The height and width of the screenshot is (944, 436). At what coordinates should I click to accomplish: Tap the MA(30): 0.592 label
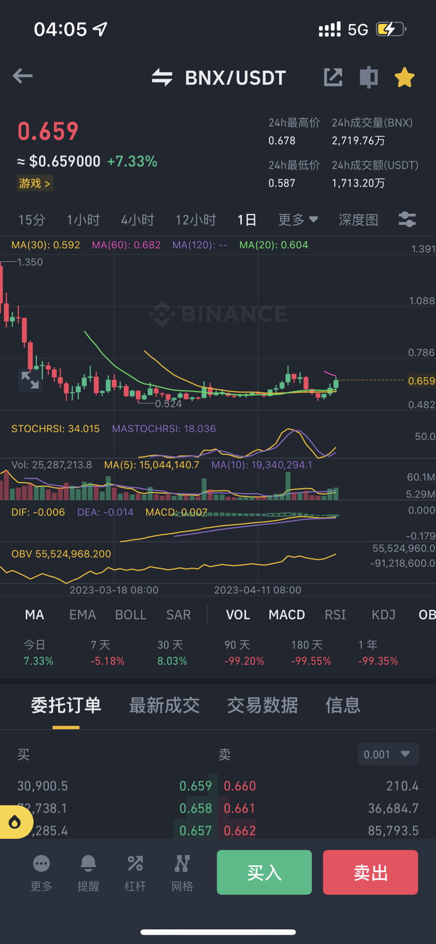pyautogui.click(x=46, y=245)
